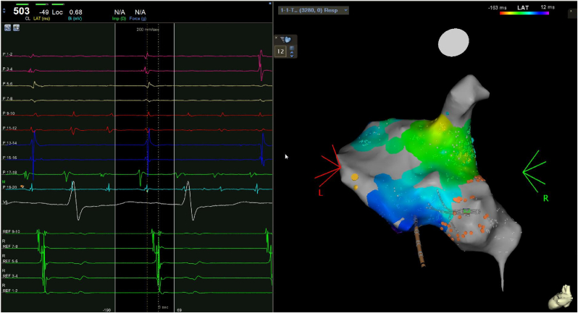Click the 200 mm/sec sweep speed label
This screenshot has width=578, height=313.
click(x=147, y=29)
